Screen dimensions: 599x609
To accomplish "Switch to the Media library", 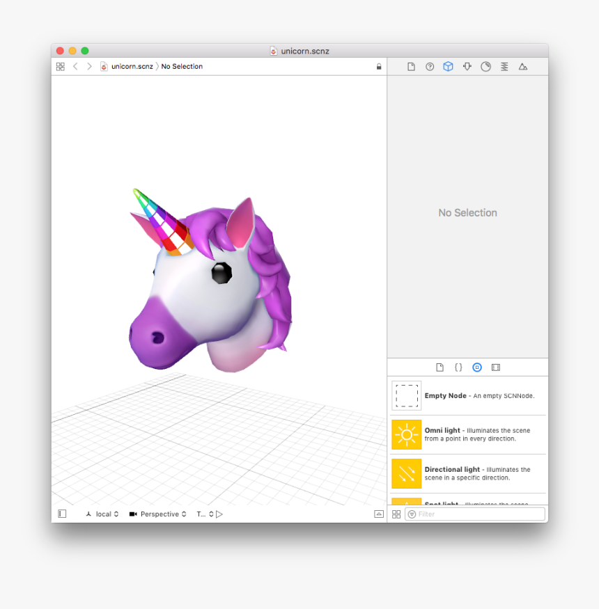I will point(496,367).
